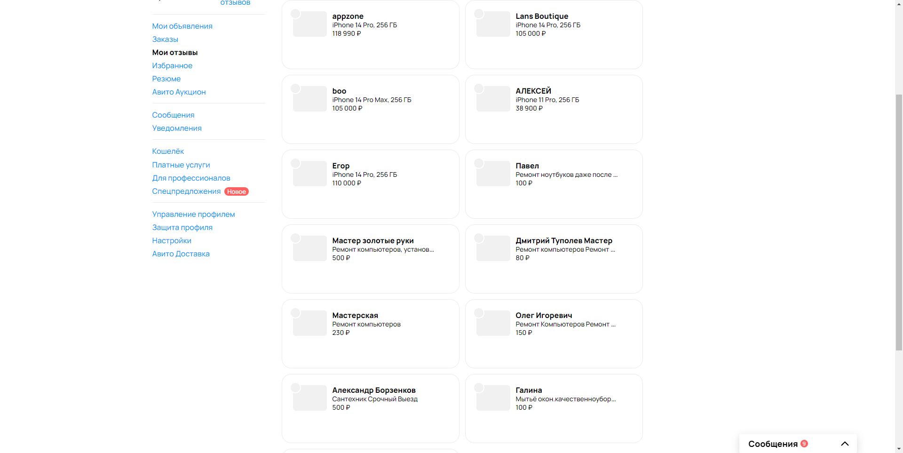The height and width of the screenshot is (453, 903).
Task: Open Авито Доставка link
Action: [x=181, y=254]
